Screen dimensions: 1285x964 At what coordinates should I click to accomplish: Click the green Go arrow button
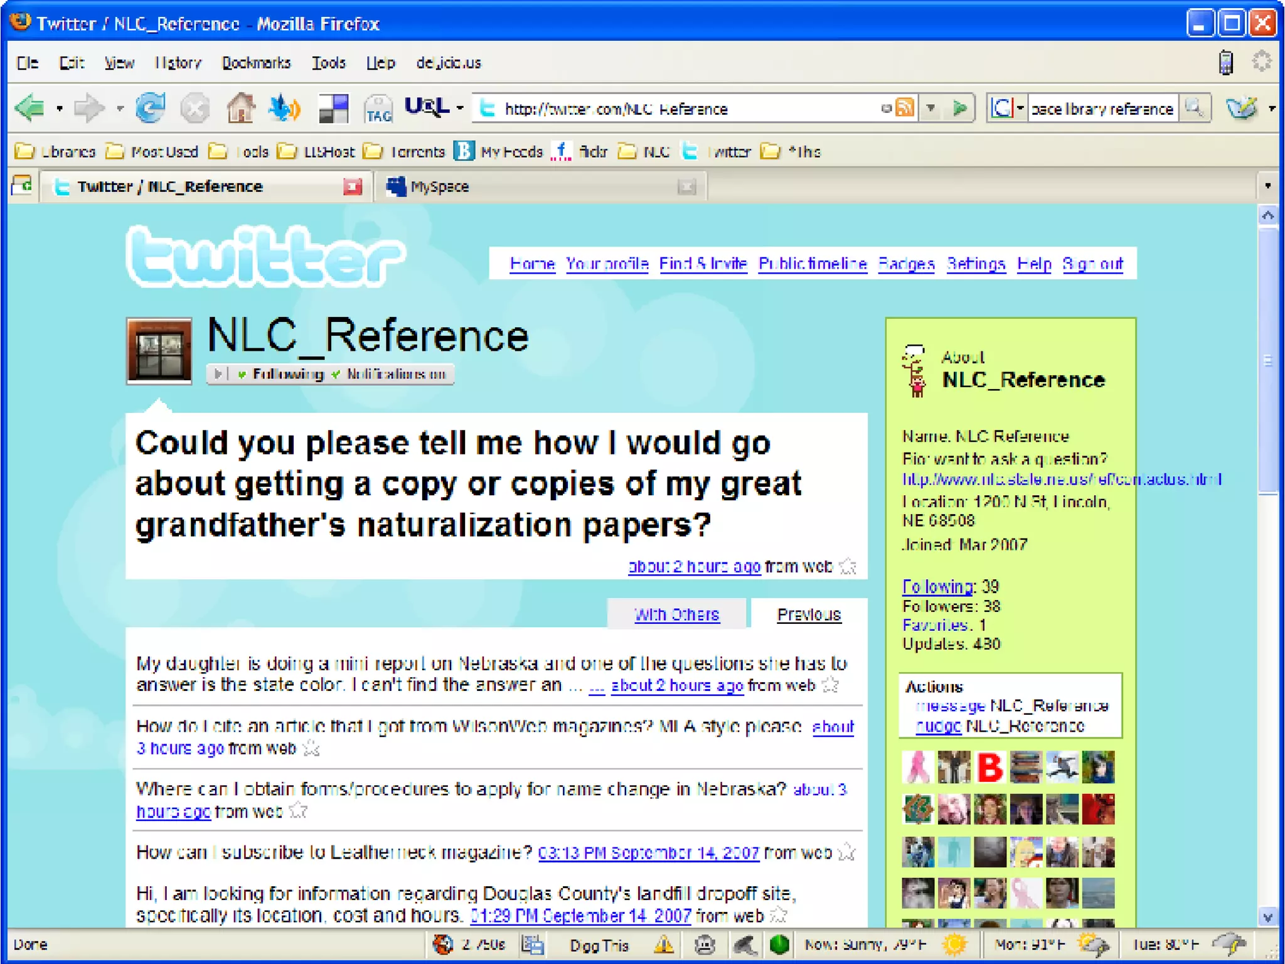point(959,109)
